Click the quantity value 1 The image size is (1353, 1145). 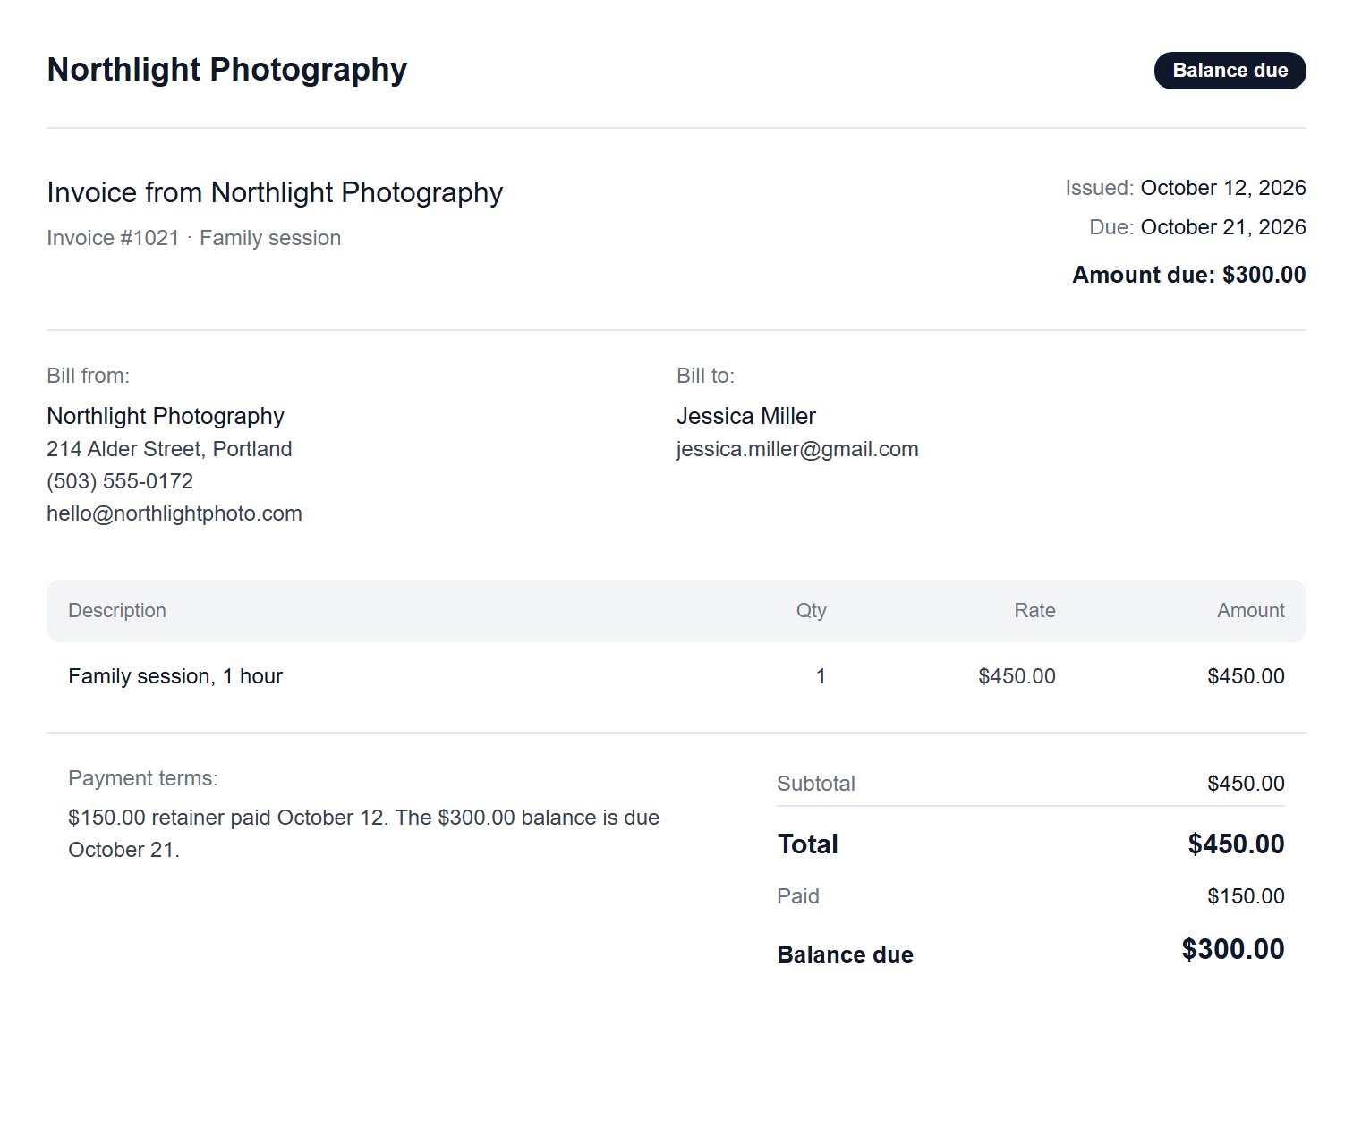point(821,676)
